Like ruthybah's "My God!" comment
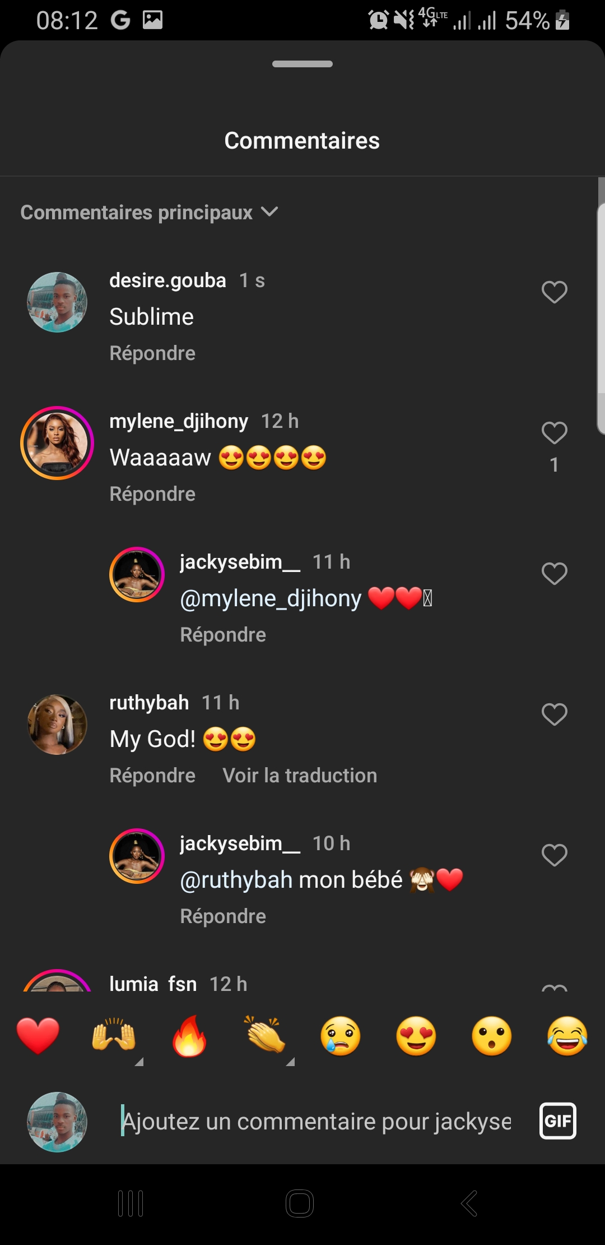This screenshot has width=605, height=1245. [555, 714]
